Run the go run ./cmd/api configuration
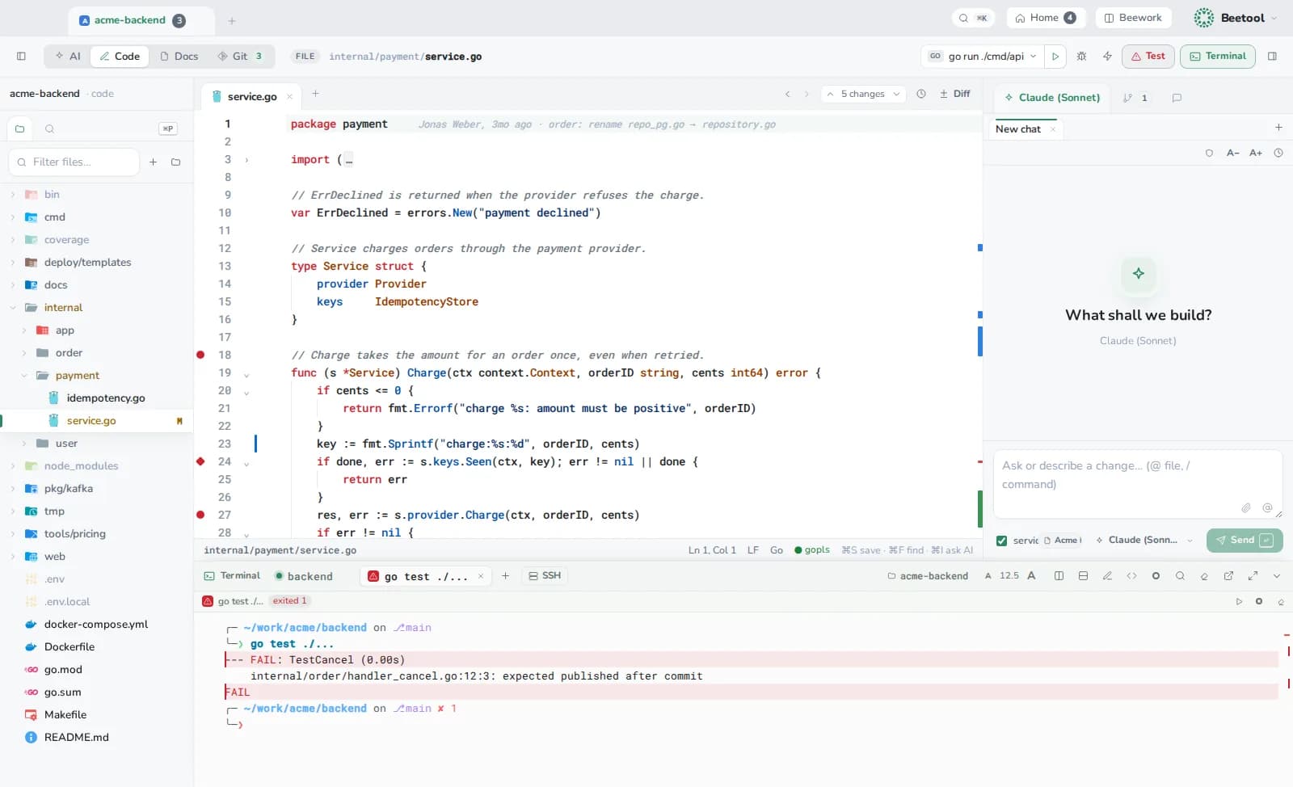 pyautogui.click(x=1055, y=57)
